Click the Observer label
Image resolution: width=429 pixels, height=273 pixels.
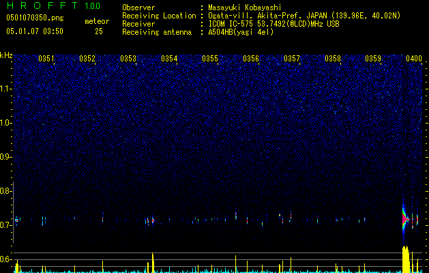click(x=138, y=8)
